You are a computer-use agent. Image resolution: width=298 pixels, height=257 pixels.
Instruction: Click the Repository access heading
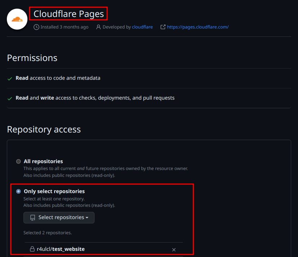[x=44, y=129]
